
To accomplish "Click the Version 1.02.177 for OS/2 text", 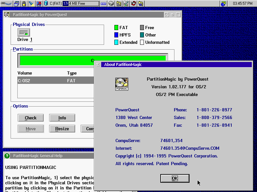I will 179,87.
